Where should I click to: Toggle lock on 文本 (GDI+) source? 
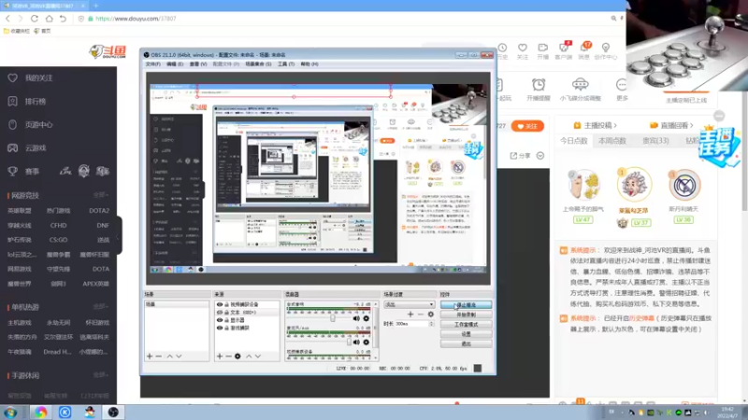pyautogui.click(x=226, y=313)
